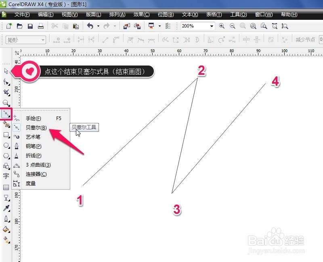Click the Import icon
This screenshot has width=323, height=262.
[x=126, y=26]
